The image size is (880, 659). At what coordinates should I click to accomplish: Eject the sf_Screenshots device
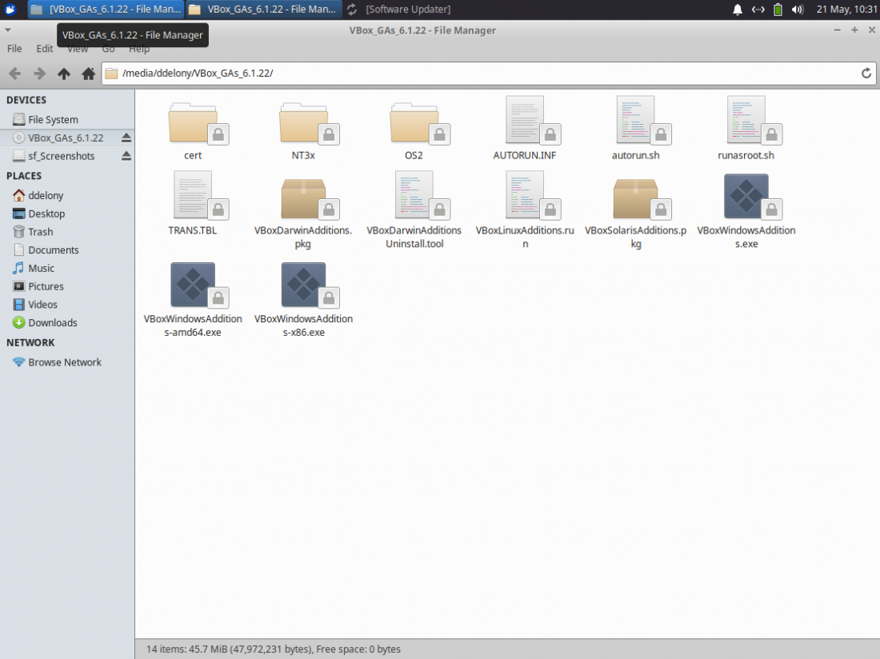[126, 156]
